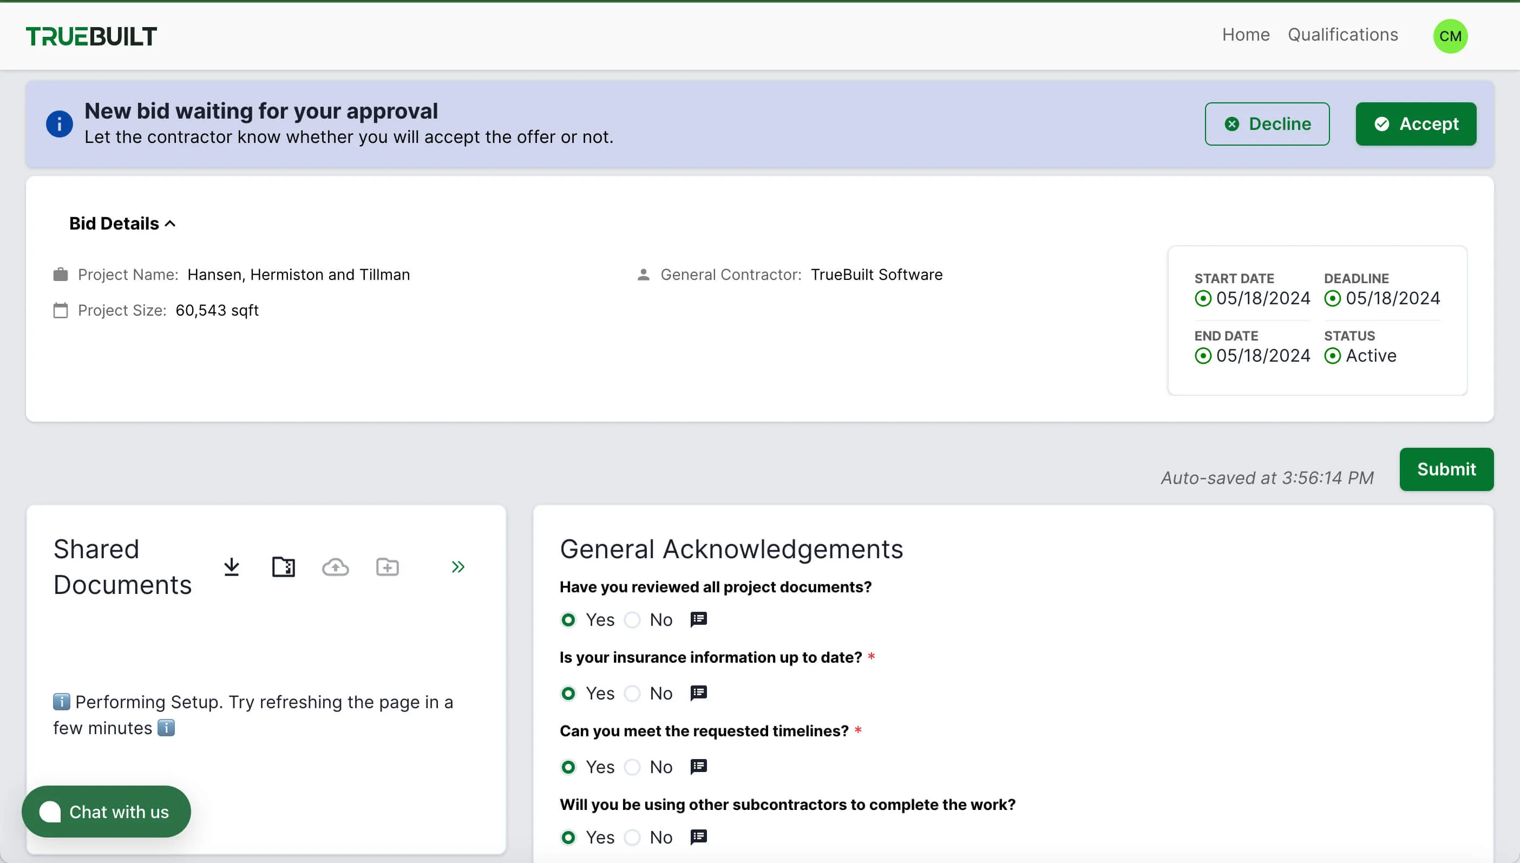The height and width of the screenshot is (863, 1520).
Task: Open the CM user avatar menu
Action: [1450, 36]
